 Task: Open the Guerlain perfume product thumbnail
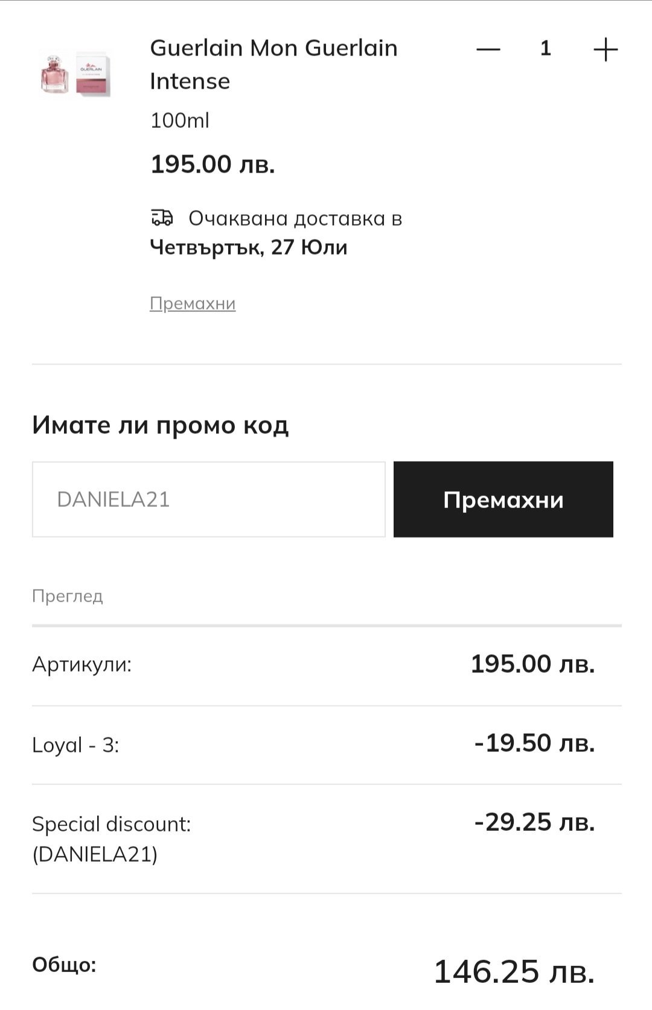click(x=75, y=74)
